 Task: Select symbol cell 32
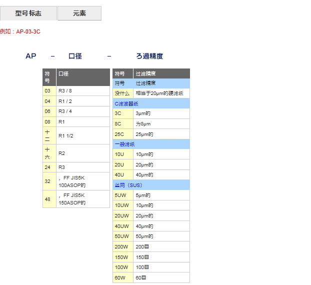coord(49,181)
